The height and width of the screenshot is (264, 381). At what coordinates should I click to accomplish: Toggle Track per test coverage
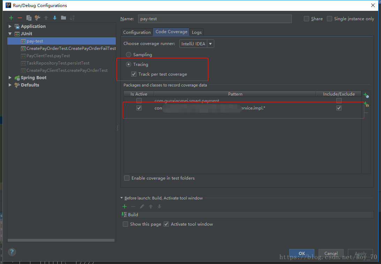(134, 74)
